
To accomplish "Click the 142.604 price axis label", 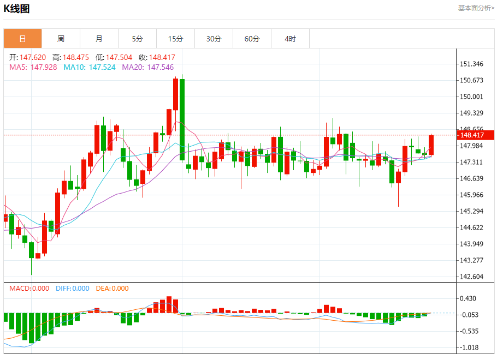I will point(472,277).
